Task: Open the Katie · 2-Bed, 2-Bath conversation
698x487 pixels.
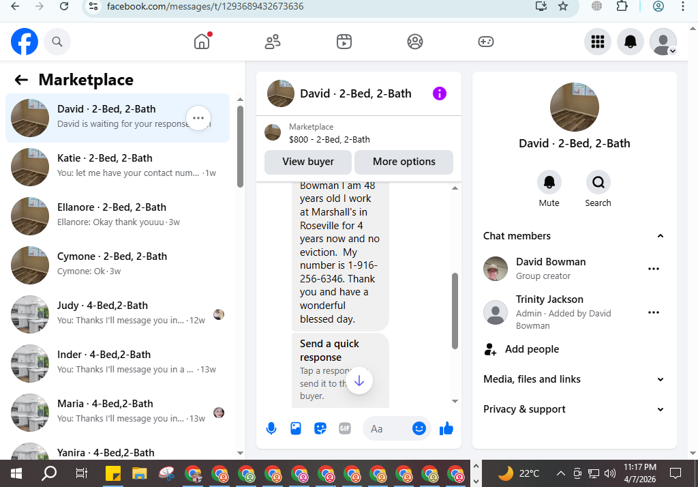Action: pos(117,167)
